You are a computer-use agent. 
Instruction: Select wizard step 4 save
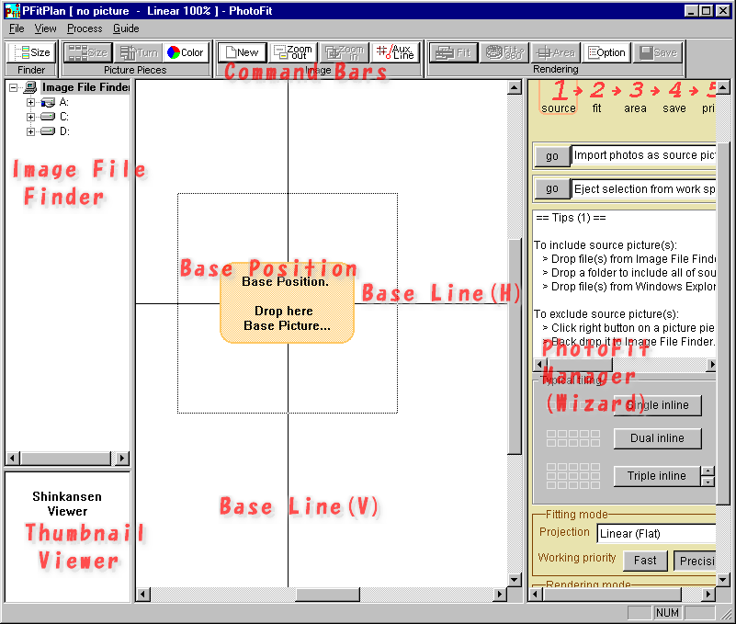[674, 97]
